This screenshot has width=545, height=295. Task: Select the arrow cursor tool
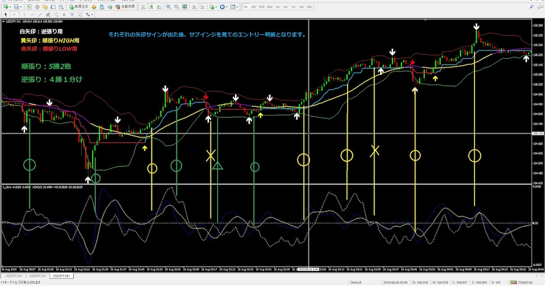tap(6, 15)
